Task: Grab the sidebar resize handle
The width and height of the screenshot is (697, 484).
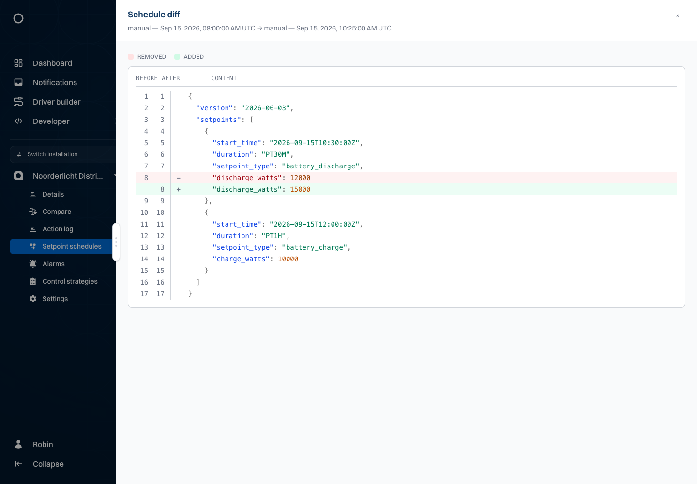Action: tap(116, 242)
